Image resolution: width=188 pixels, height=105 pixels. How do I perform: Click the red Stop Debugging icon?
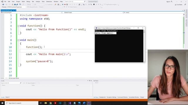(x=65, y=5)
